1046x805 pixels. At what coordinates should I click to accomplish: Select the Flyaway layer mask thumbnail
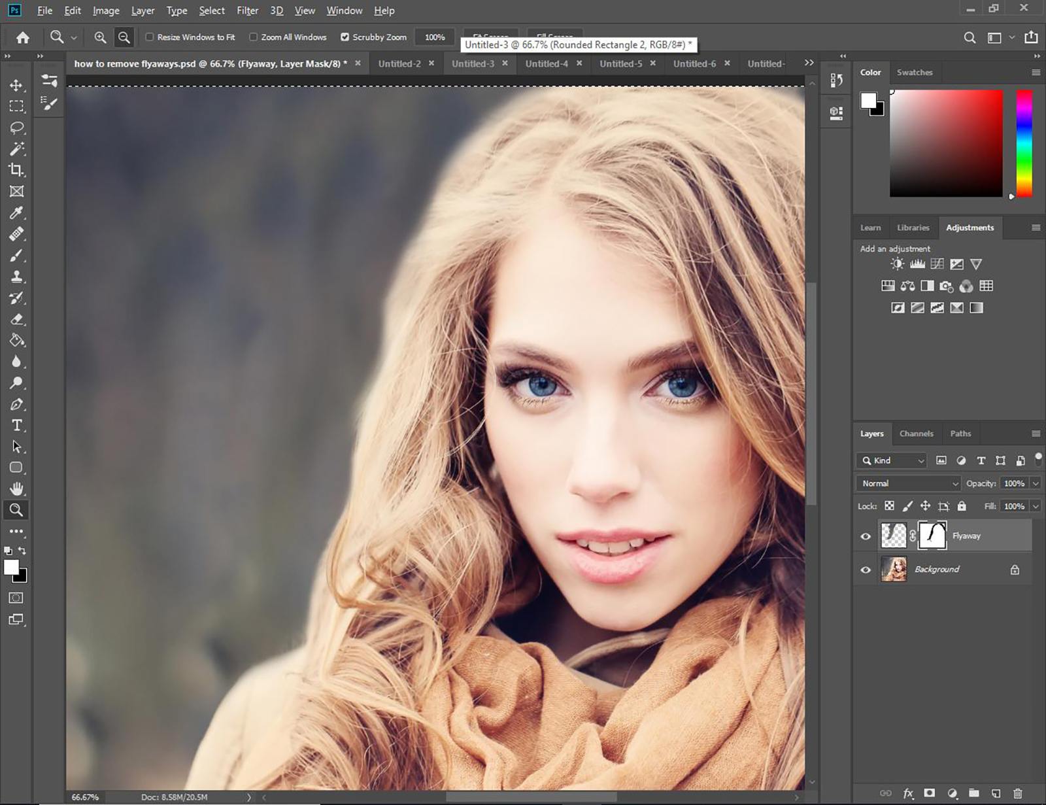coord(932,536)
